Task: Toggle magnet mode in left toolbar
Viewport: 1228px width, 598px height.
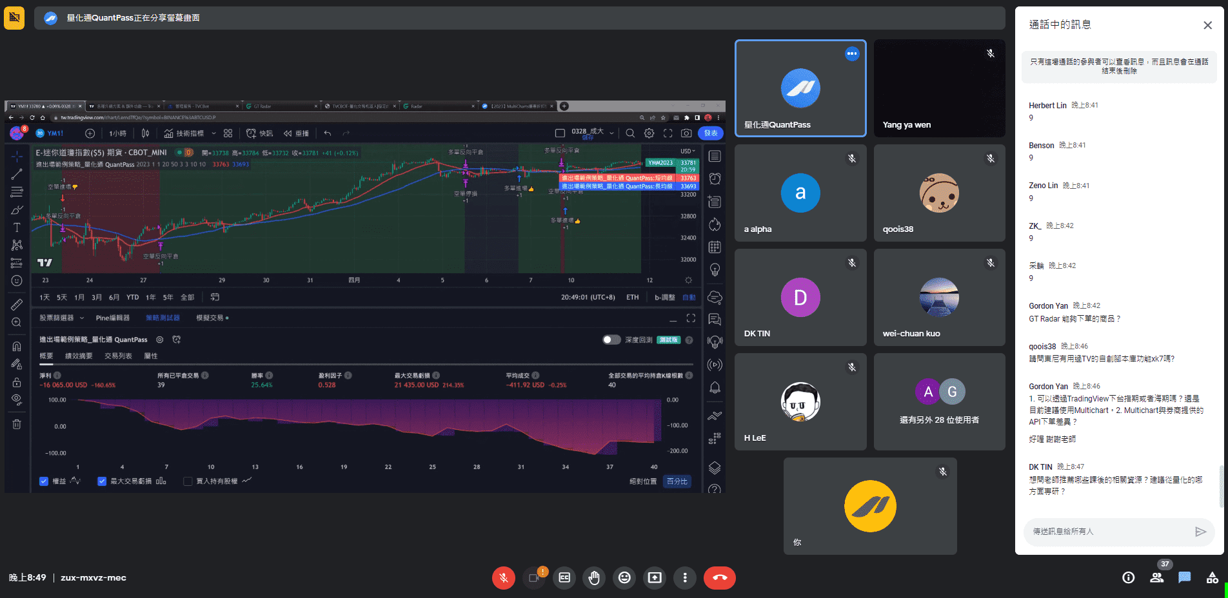Action: pyautogui.click(x=17, y=346)
